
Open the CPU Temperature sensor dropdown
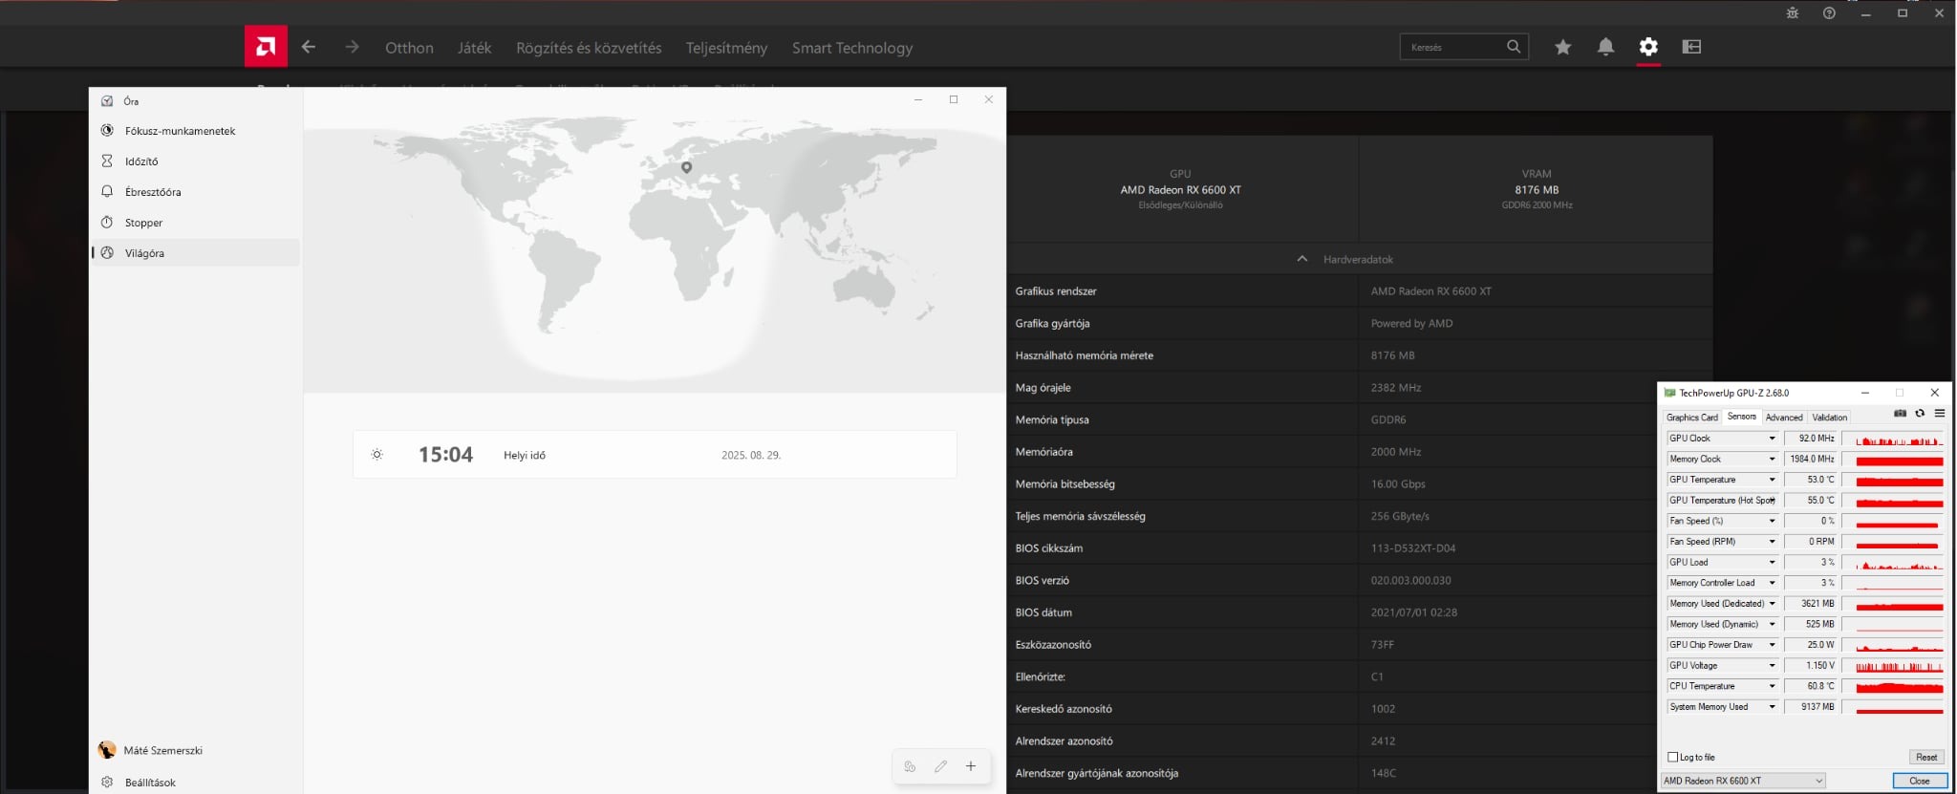(1772, 686)
